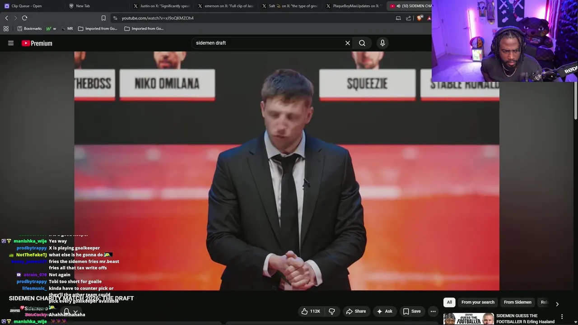
Task: Click chat message 'Yes way'
Action: (58, 241)
